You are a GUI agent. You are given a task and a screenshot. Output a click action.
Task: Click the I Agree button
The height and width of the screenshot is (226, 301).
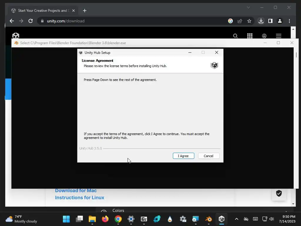tap(183, 156)
